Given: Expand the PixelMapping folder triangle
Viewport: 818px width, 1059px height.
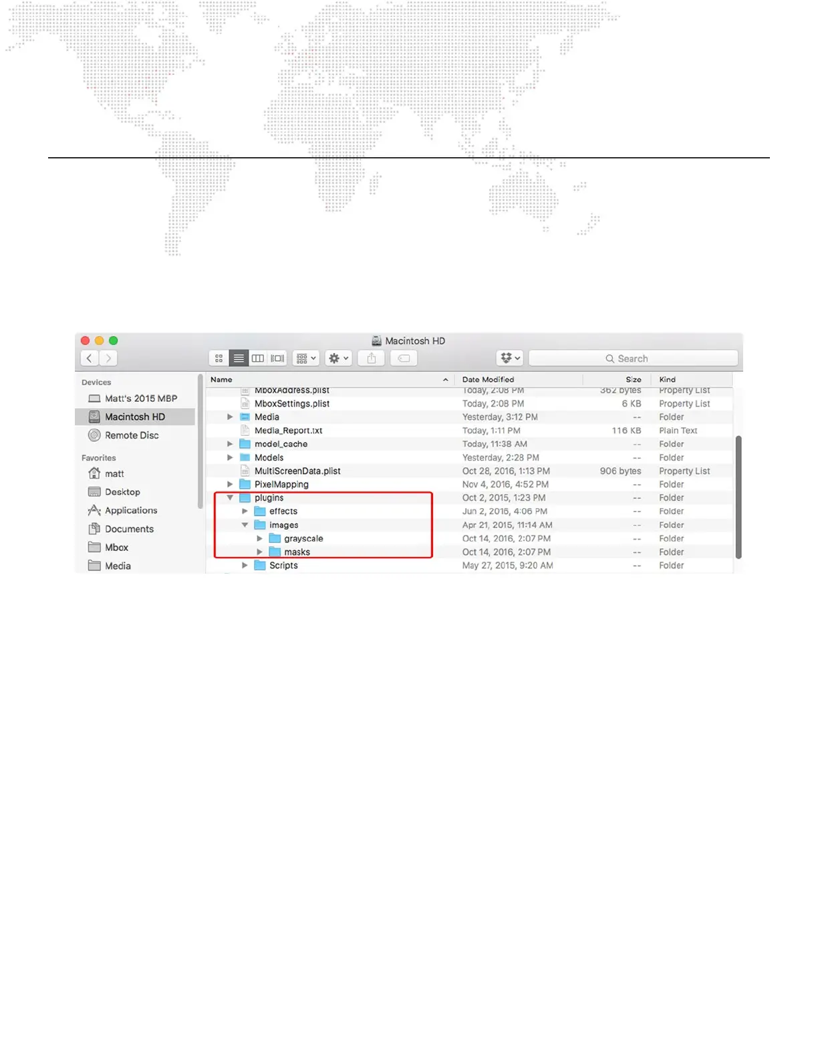Looking at the screenshot, I should (x=230, y=485).
